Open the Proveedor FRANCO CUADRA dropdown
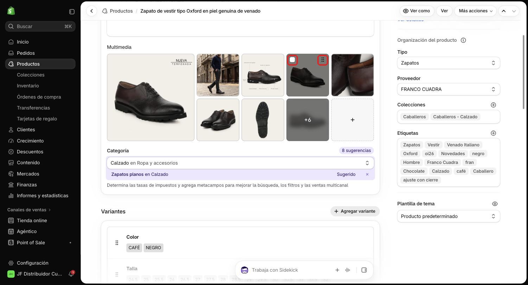Screen dimensions: 528x285 point(449,89)
